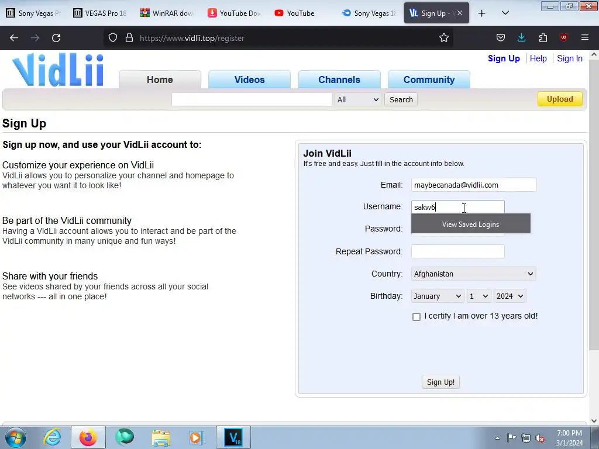Open the Firefox hamburger menu
Screen dimensions: 599x449
tap(585, 37)
